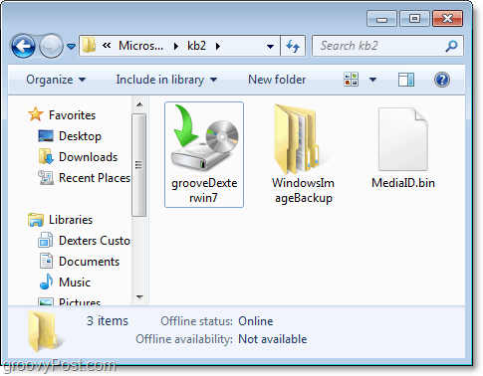Image resolution: width=483 pixels, height=376 pixels.
Task: Minimize the Explorer window
Action: click(381, 19)
